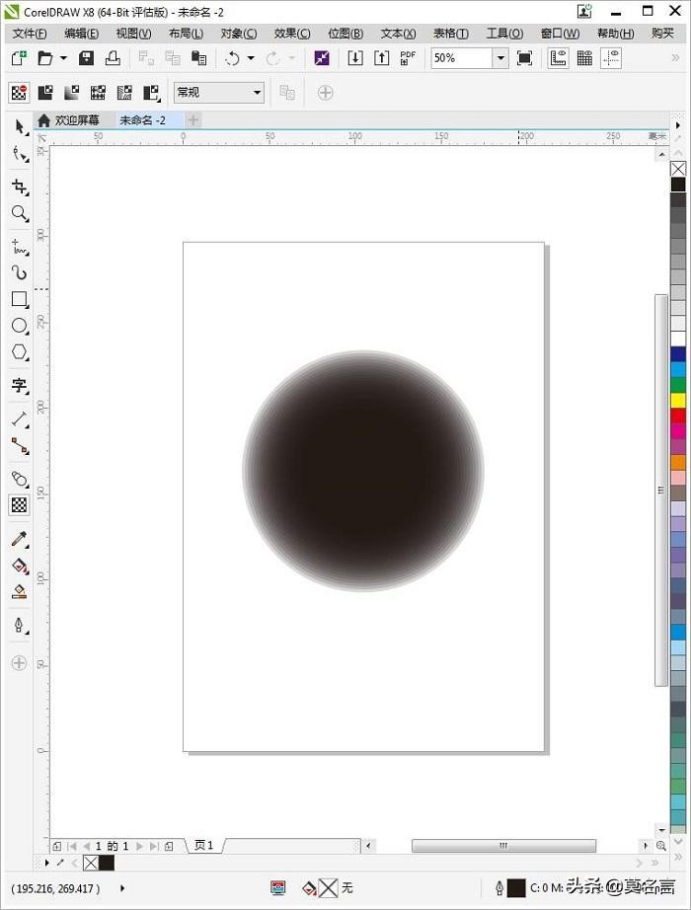The width and height of the screenshot is (691, 910).
Task: Toggle the show grid button
Action: (584, 58)
